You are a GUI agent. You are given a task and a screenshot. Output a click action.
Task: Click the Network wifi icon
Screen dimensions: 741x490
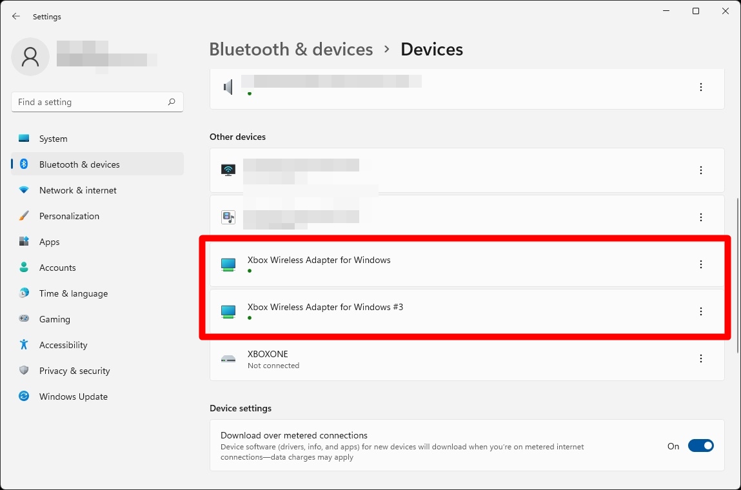pos(24,190)
